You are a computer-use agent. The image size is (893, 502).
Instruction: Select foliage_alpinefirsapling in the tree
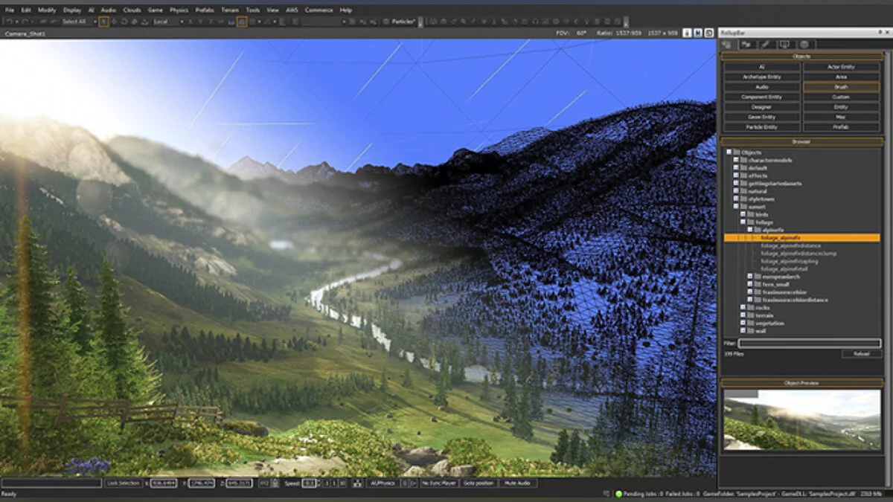tap(790, 261)
